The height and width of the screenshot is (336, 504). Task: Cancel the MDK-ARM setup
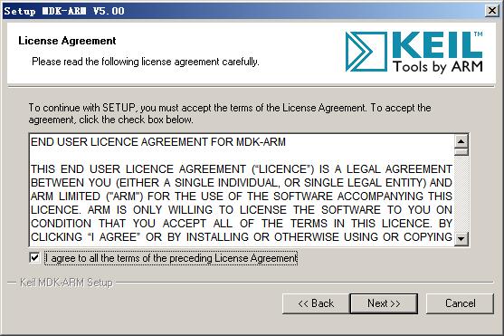coord(460,303)
